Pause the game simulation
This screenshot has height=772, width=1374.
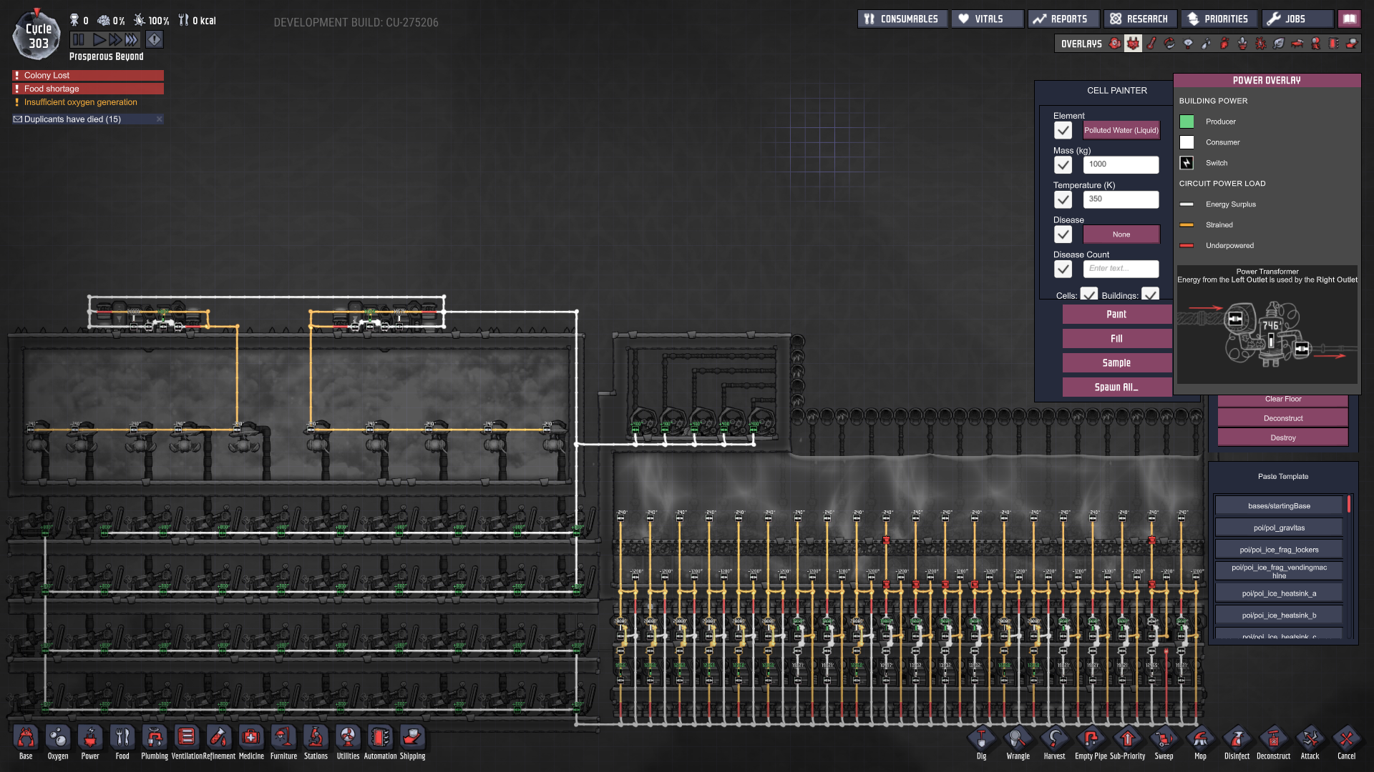click(79, 40)
